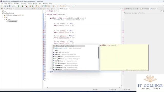Maximize the Package Explorer panel

41,8
